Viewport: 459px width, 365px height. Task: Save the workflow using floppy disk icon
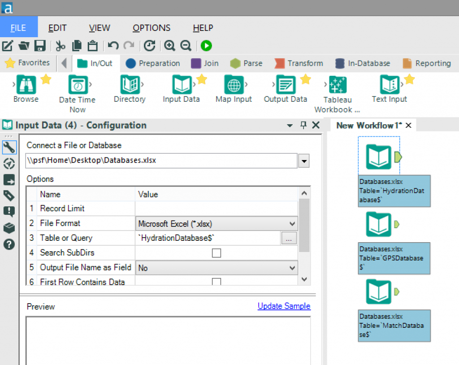tap(40, 46)
